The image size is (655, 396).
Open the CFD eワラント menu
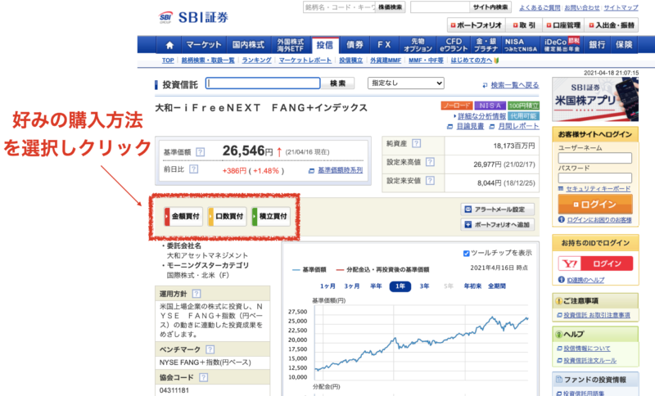(x=454, y=45)
